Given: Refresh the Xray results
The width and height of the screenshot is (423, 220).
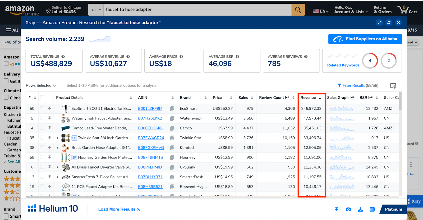Looking at the screenshot, I should click(x=389, y=22).
